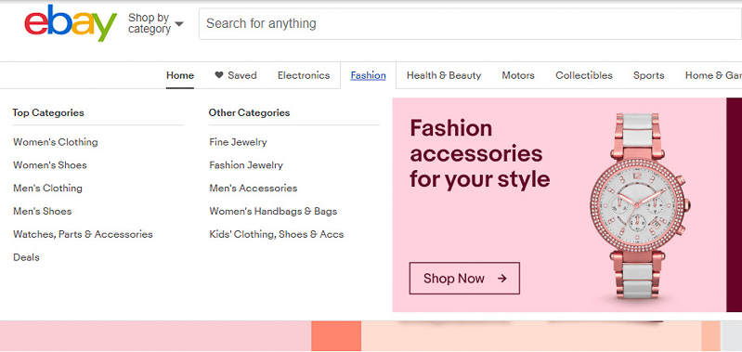
Task: Open the Electronics menu item
Action: pyautogui.click(x=304, y=75)
